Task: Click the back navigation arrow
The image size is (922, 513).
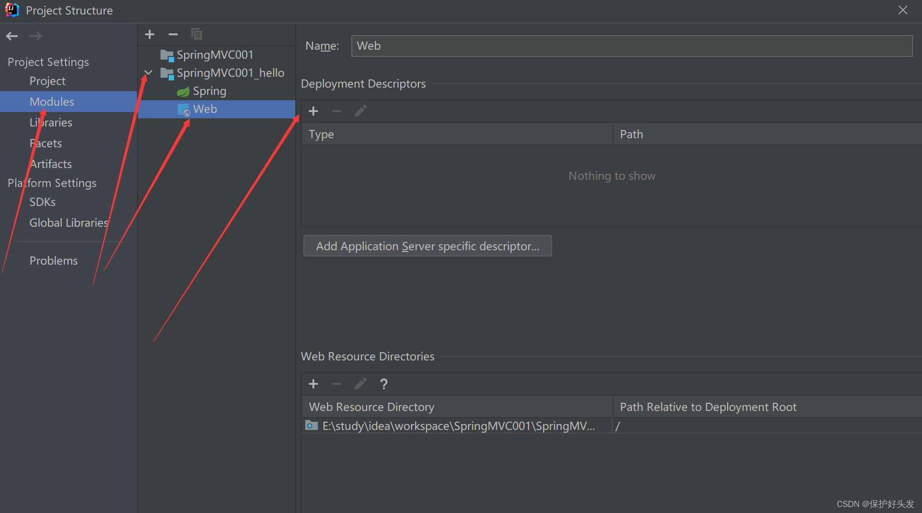Action: coord(12,36)
